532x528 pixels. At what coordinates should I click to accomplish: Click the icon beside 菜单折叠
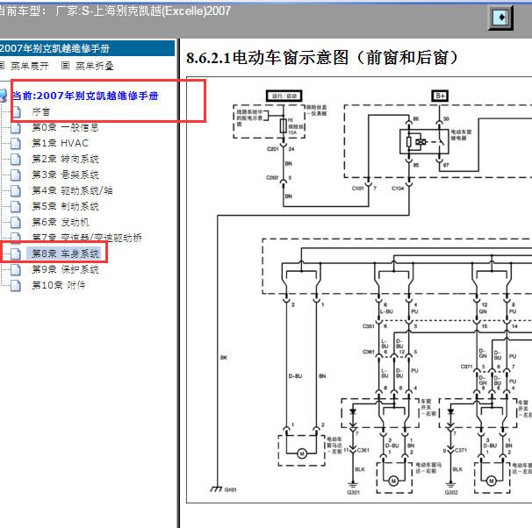(65, 66)
